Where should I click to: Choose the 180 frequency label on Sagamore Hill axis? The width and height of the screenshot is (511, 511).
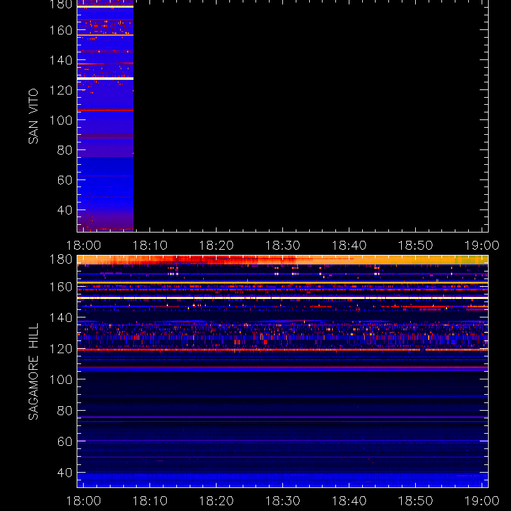(x=61, y=259)
